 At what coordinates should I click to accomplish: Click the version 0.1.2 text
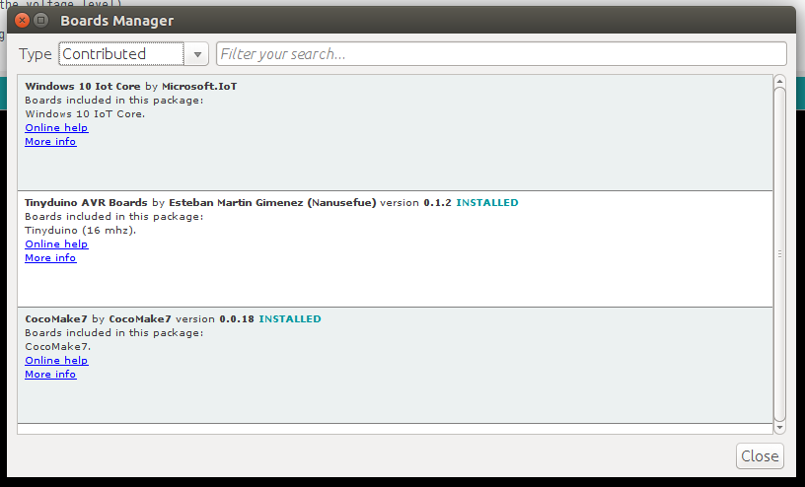[416, 203]
